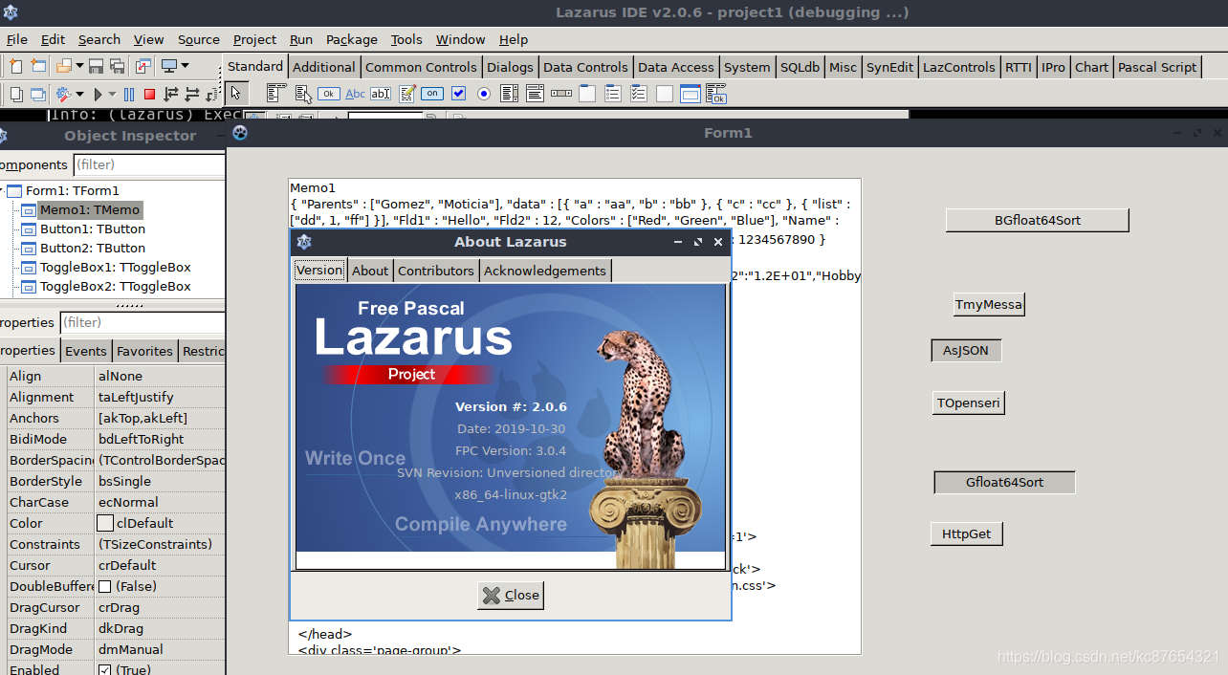Pick the TCheckBox palette component
This screenshot has height=675, width=1228.
click(x=458, y=93)
